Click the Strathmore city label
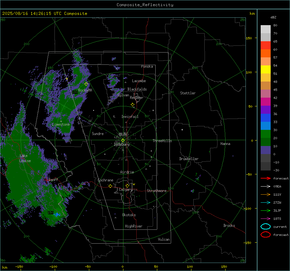The image size is (290, 271). 157,191
